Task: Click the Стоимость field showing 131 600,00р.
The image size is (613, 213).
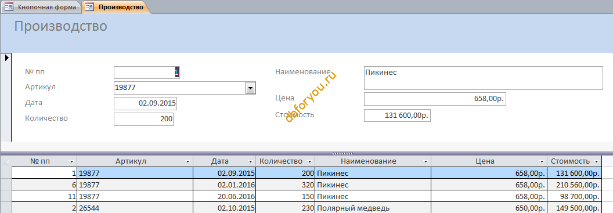Action: coord(397,115)
